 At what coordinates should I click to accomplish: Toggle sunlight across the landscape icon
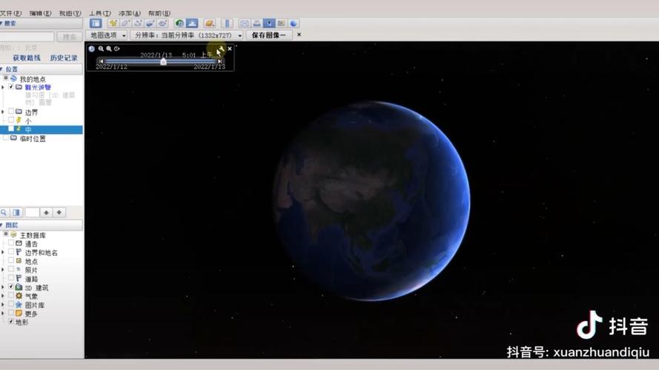192,24
